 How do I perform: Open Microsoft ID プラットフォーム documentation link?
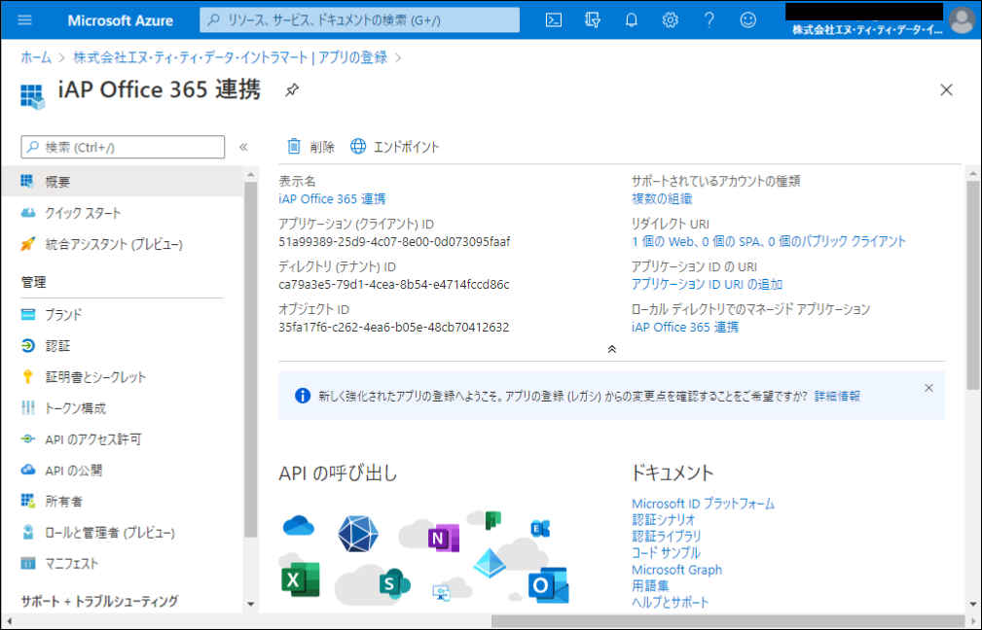(703, 504)
